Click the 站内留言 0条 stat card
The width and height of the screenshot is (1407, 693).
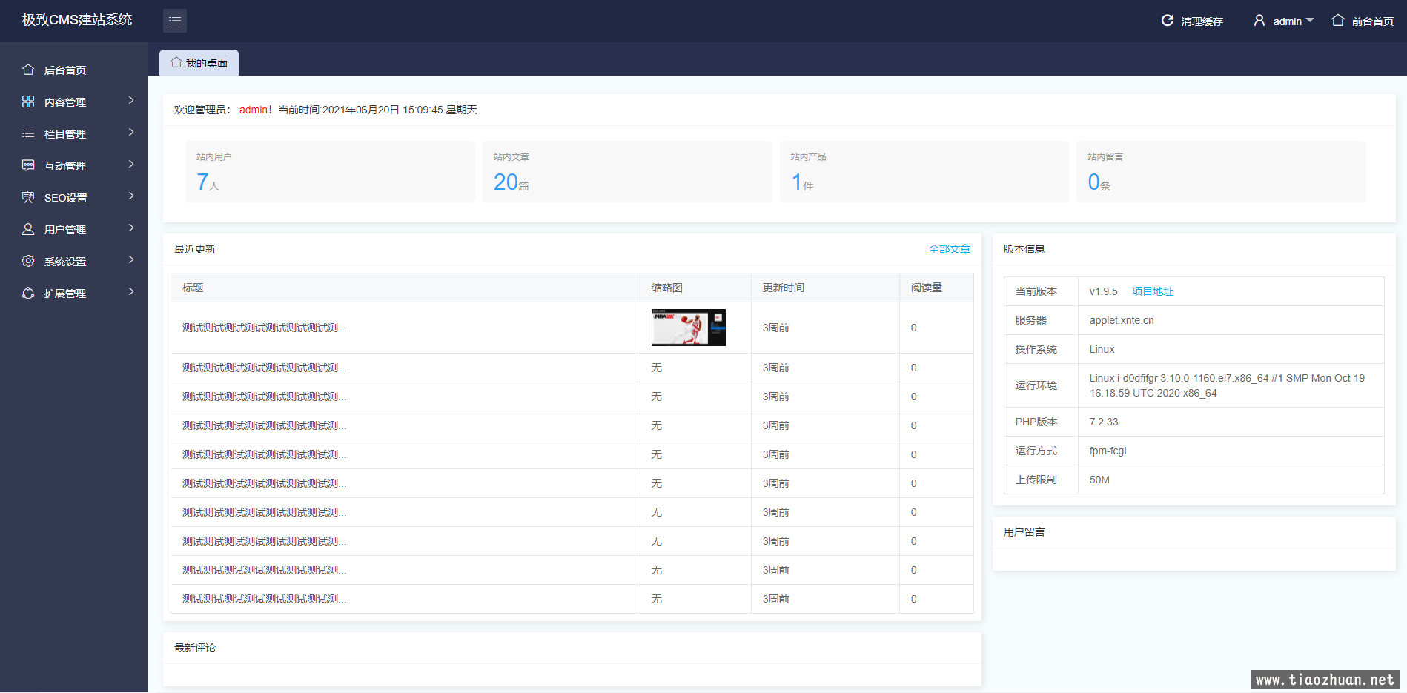[x=1221, y=171]
